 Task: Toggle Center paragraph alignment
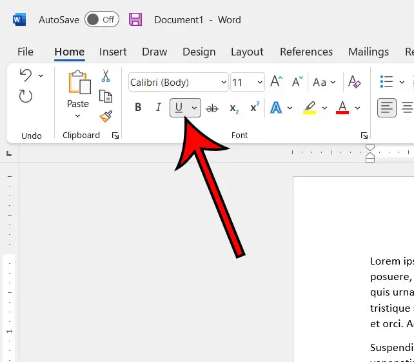click(x=408, y=108)
